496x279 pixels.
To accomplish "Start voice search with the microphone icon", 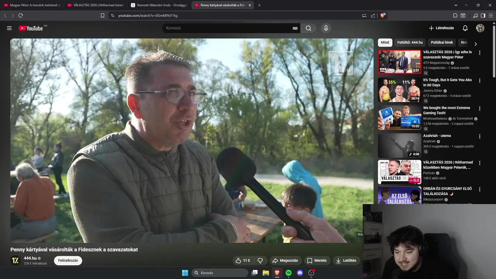I will point(326,28).
